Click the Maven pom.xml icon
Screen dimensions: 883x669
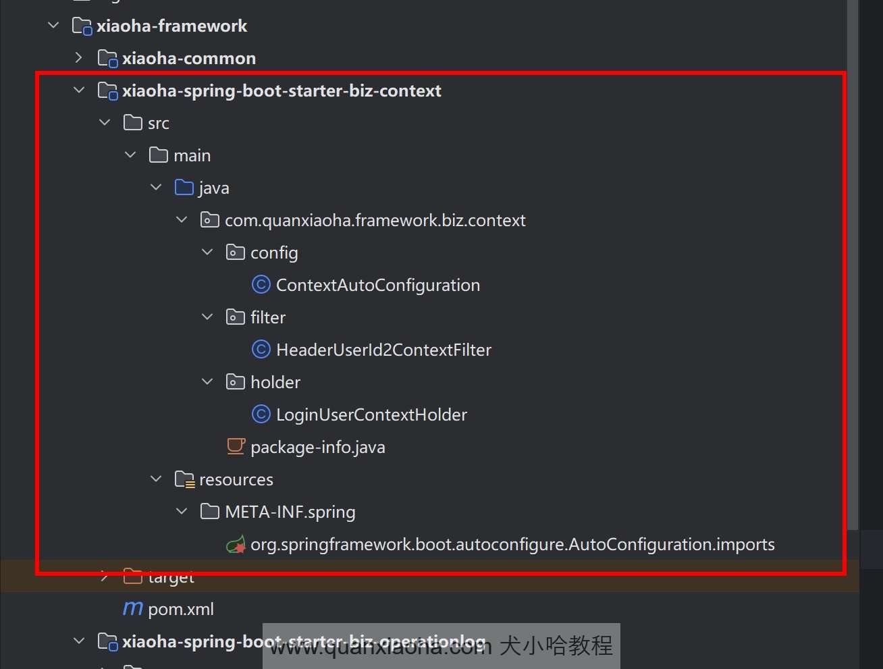[x=133, y=609]
